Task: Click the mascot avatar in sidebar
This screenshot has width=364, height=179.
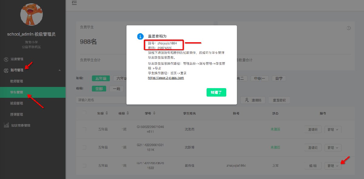Action: (31, 14)
